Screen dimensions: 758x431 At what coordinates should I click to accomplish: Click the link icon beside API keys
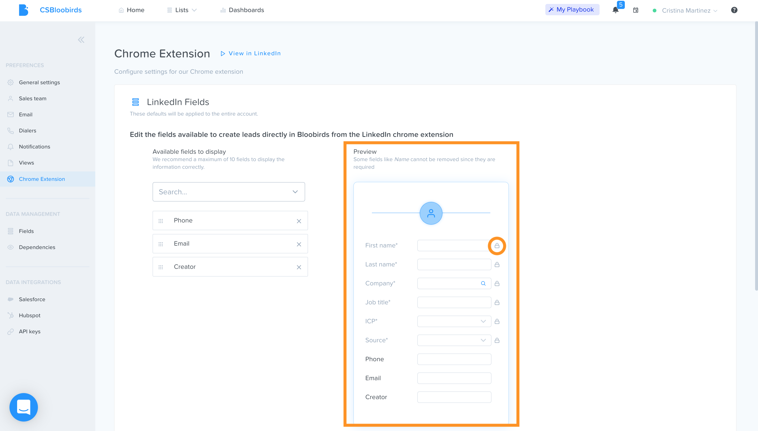(10, 331)
